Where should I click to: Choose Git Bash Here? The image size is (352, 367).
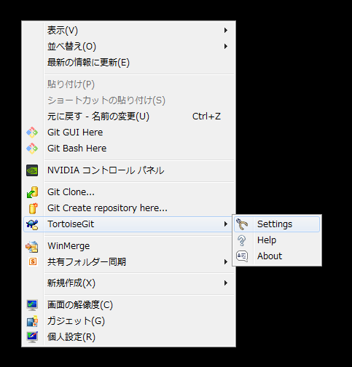(x=129, y=149)
